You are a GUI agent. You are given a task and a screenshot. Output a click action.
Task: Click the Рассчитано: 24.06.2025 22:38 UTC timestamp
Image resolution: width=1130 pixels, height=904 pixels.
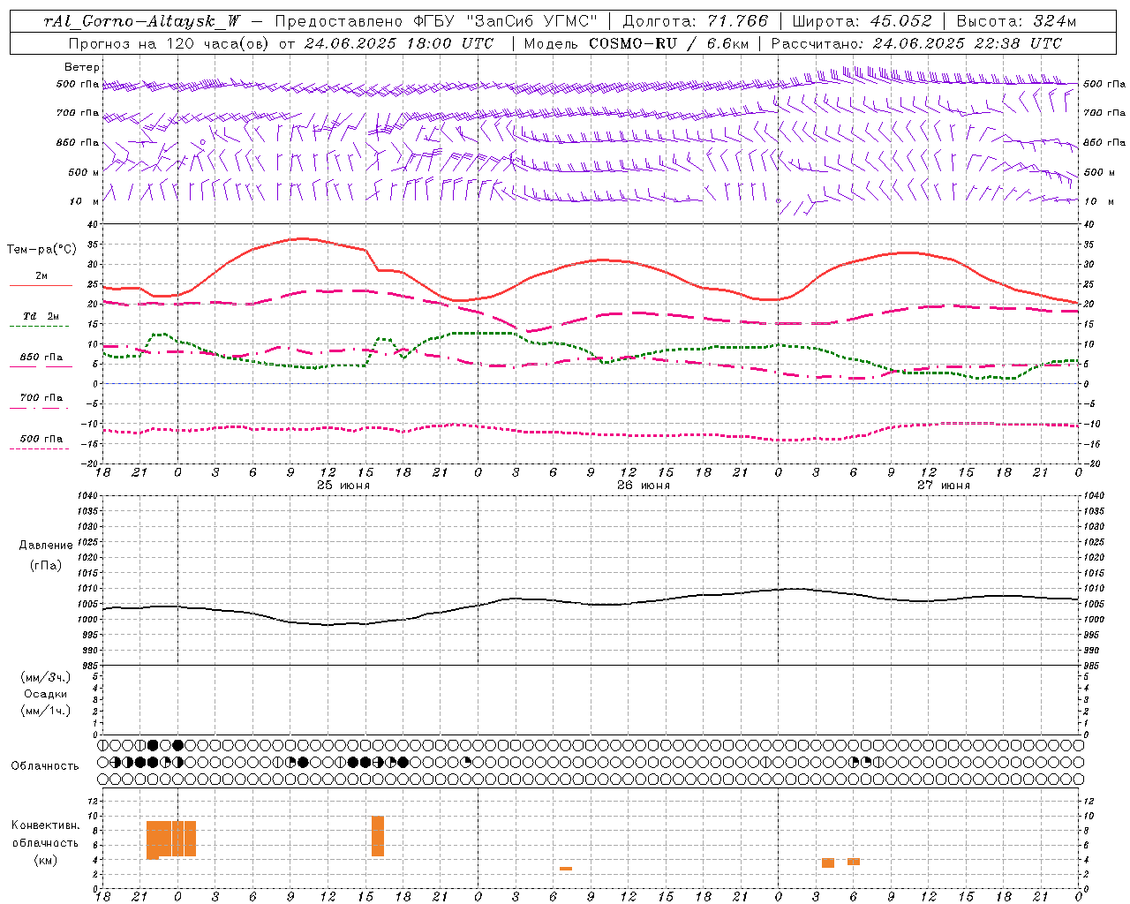(916, 43)
